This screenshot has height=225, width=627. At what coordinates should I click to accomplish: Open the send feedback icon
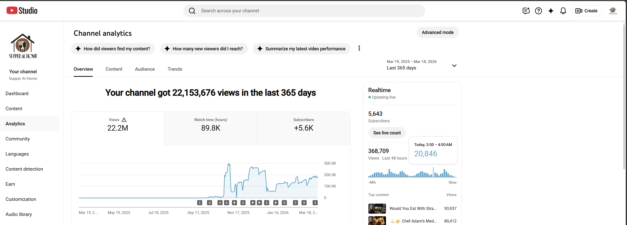(x=526, y=11)
